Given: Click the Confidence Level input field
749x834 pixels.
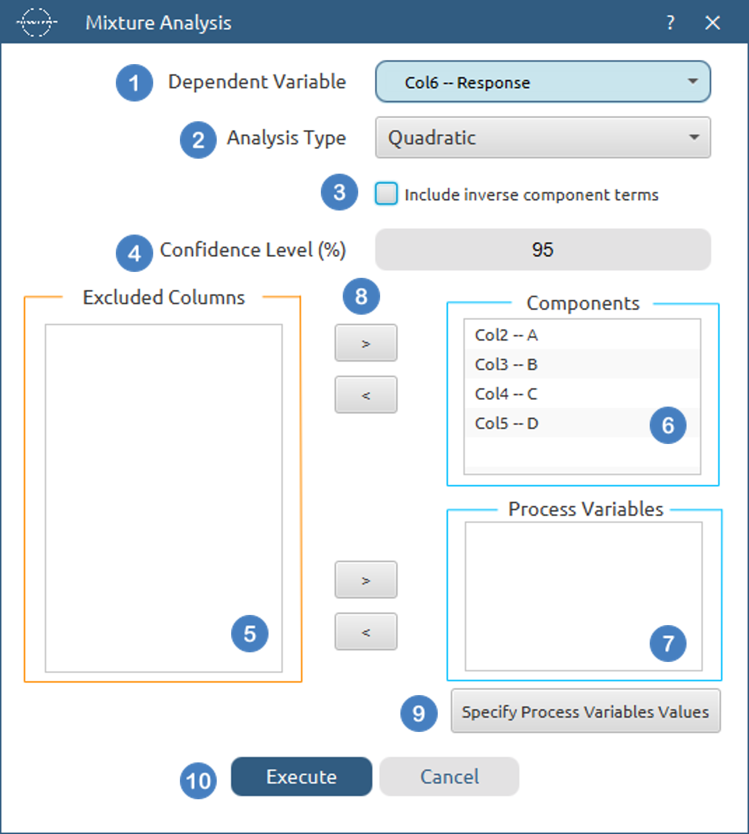Looking at the screenshot, I should coord(543,250).
